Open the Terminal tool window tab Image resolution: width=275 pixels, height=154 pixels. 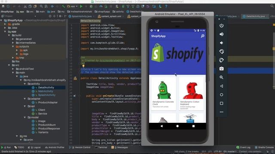101,147
